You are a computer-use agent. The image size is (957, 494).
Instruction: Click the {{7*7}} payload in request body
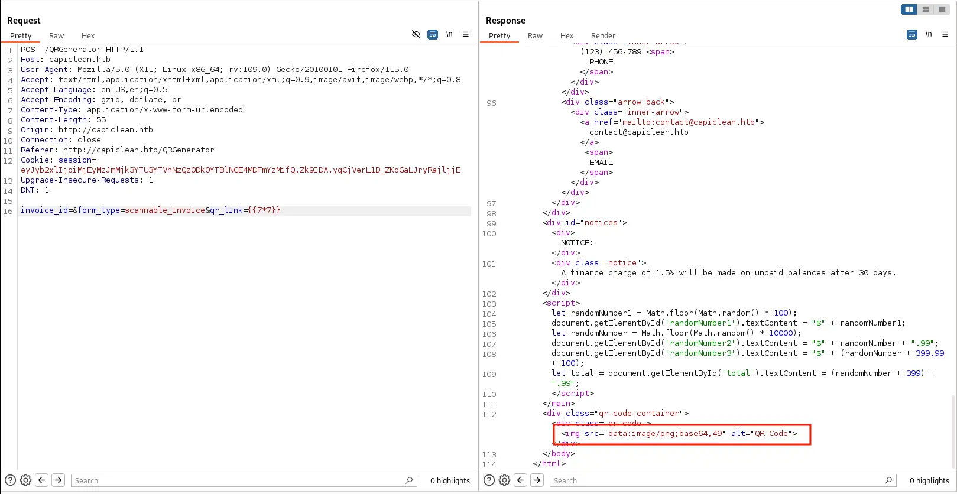click(x=264, y=210)
